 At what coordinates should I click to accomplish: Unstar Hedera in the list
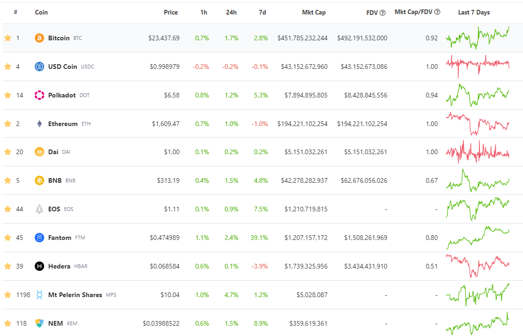(x=8, y=266)
